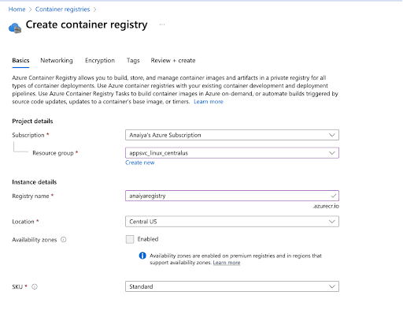This screenshot has width=403, height=314.
Task: Switch to the Tags tab
Action: 133,61
